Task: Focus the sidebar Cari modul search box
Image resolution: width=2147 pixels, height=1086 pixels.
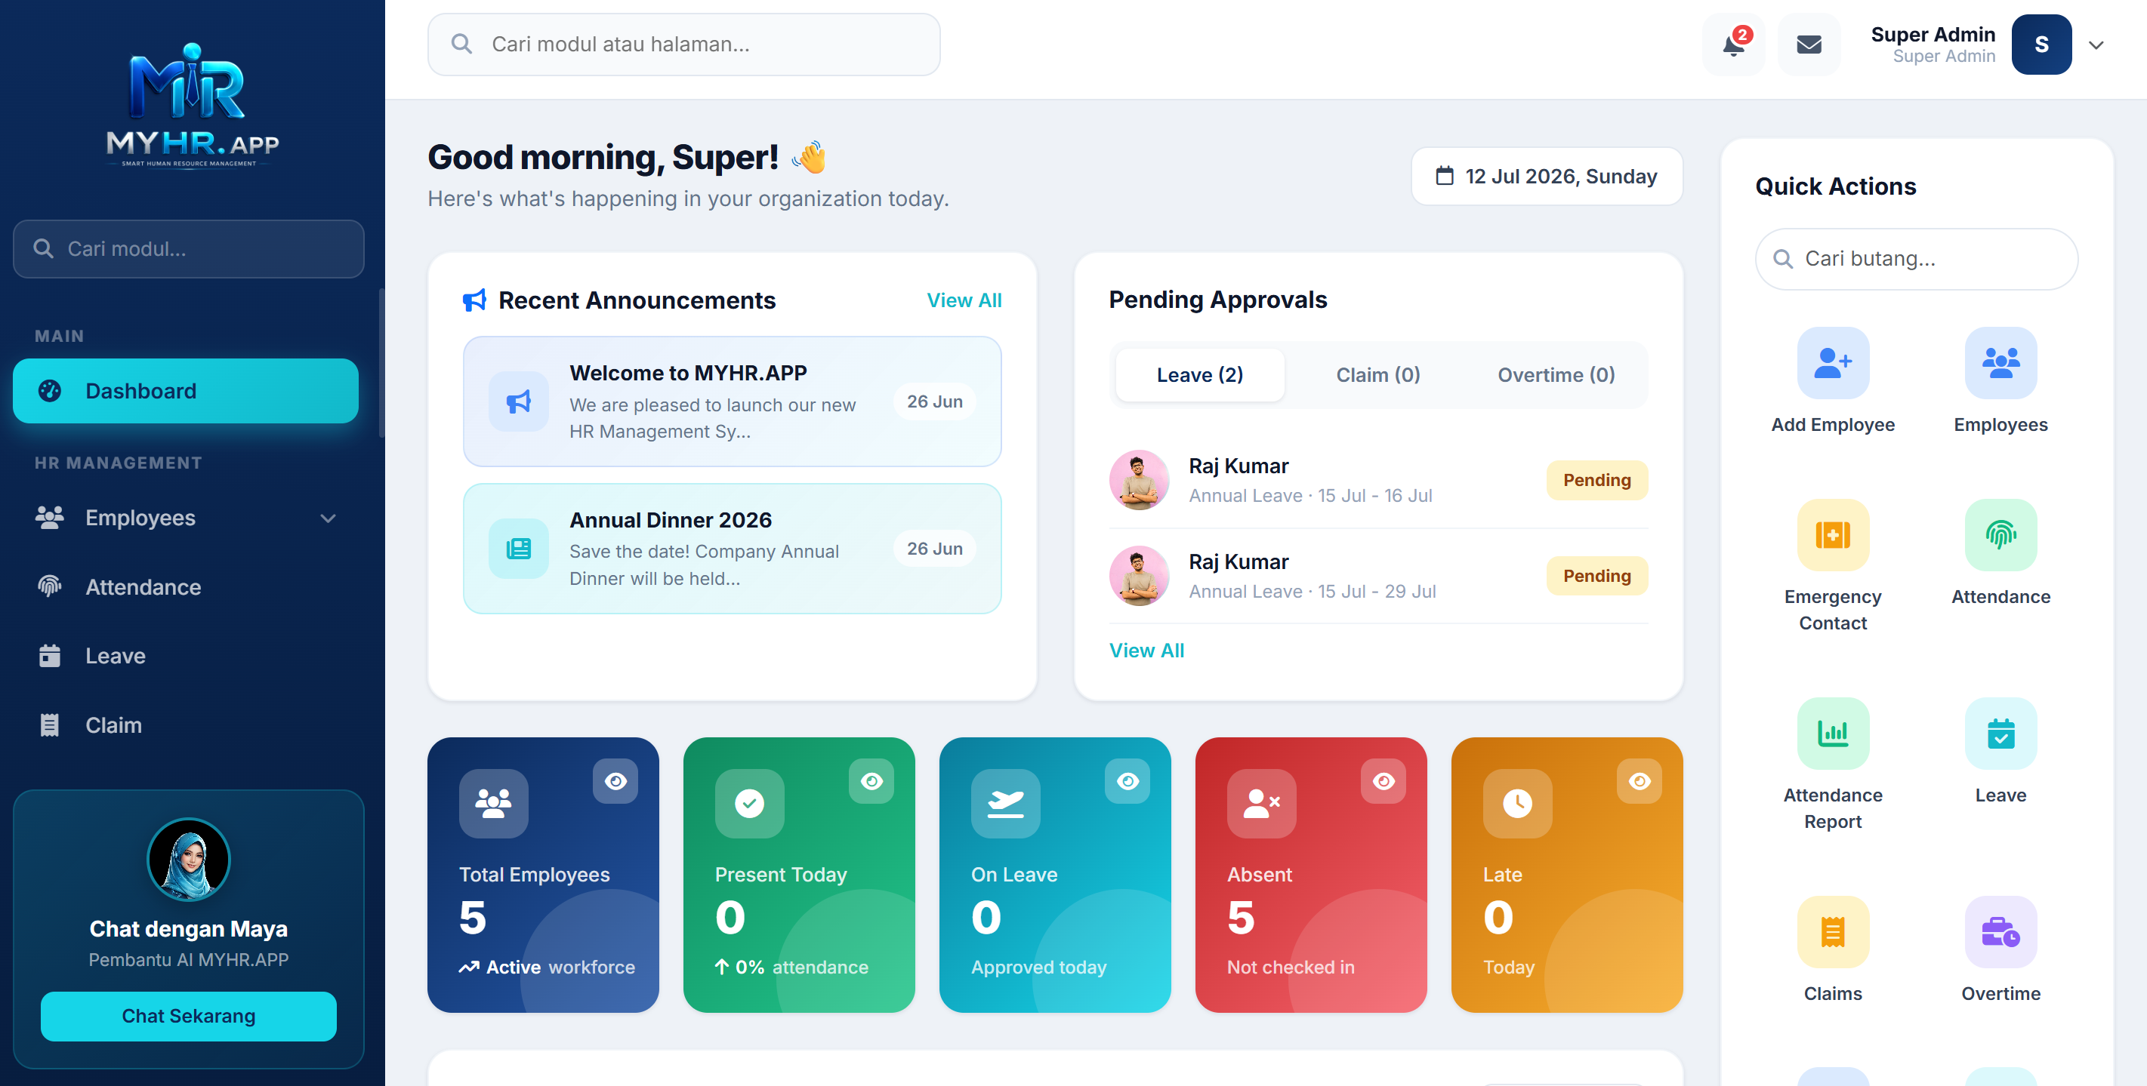Action: coord(188,249)
